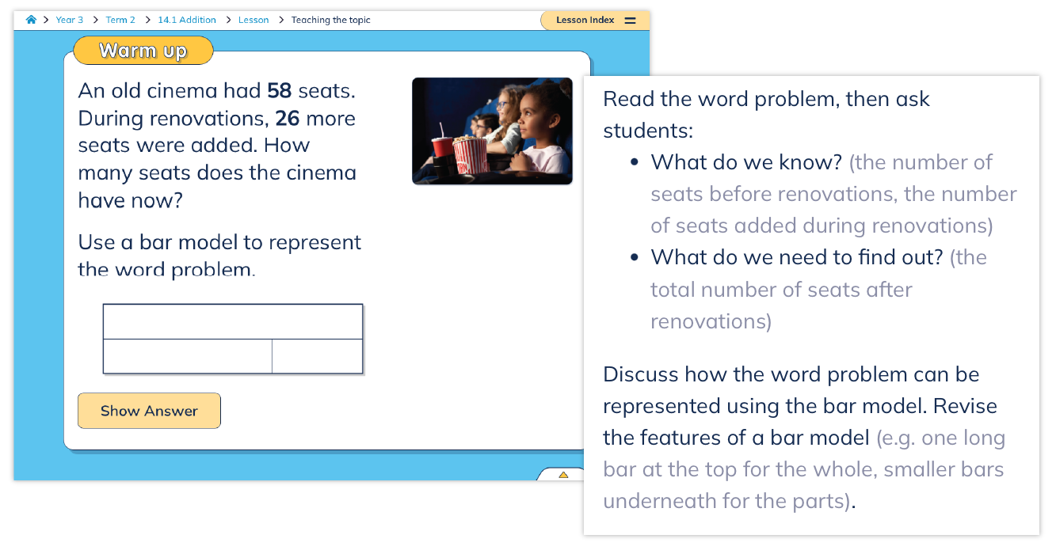Click the chevron before Teaching the topic
Screen dimensions: 1056x550
281,20
